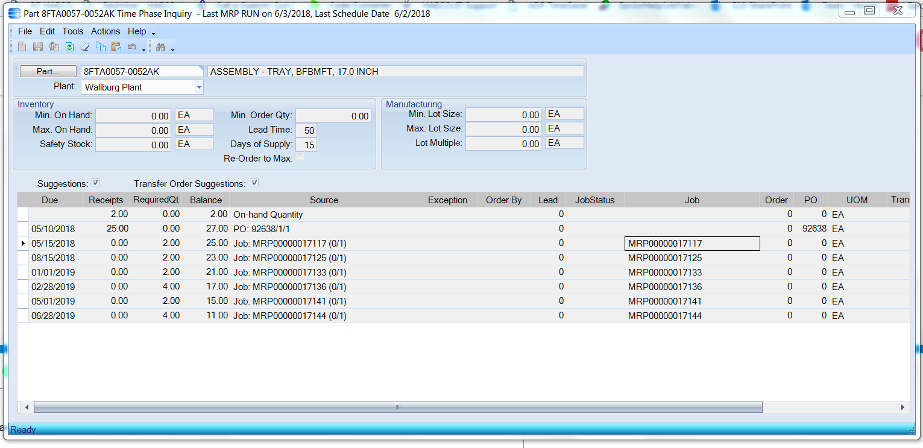Viewport: 923px width, 448px height.
Task: Click the Undo arrow icon
Action: [x=132, y=47]
